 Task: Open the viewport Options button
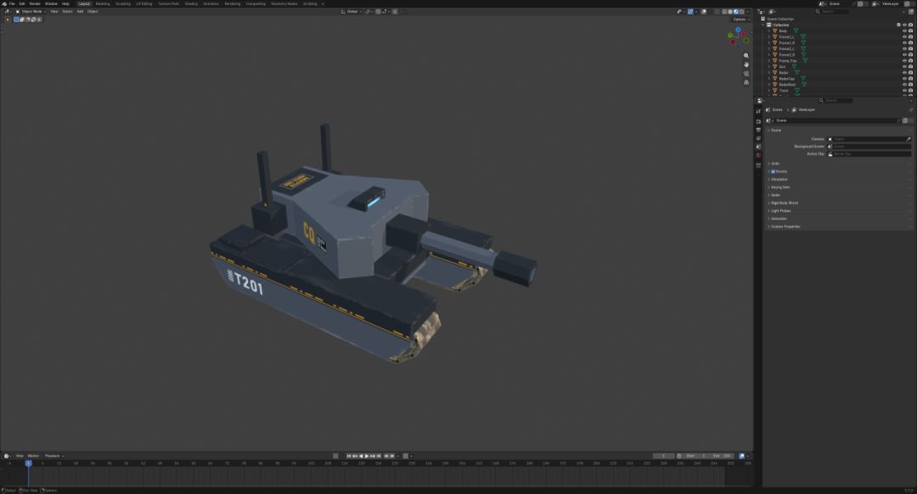pos(741,20)
